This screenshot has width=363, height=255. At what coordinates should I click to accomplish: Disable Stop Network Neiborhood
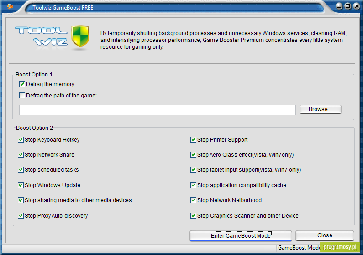193,200
